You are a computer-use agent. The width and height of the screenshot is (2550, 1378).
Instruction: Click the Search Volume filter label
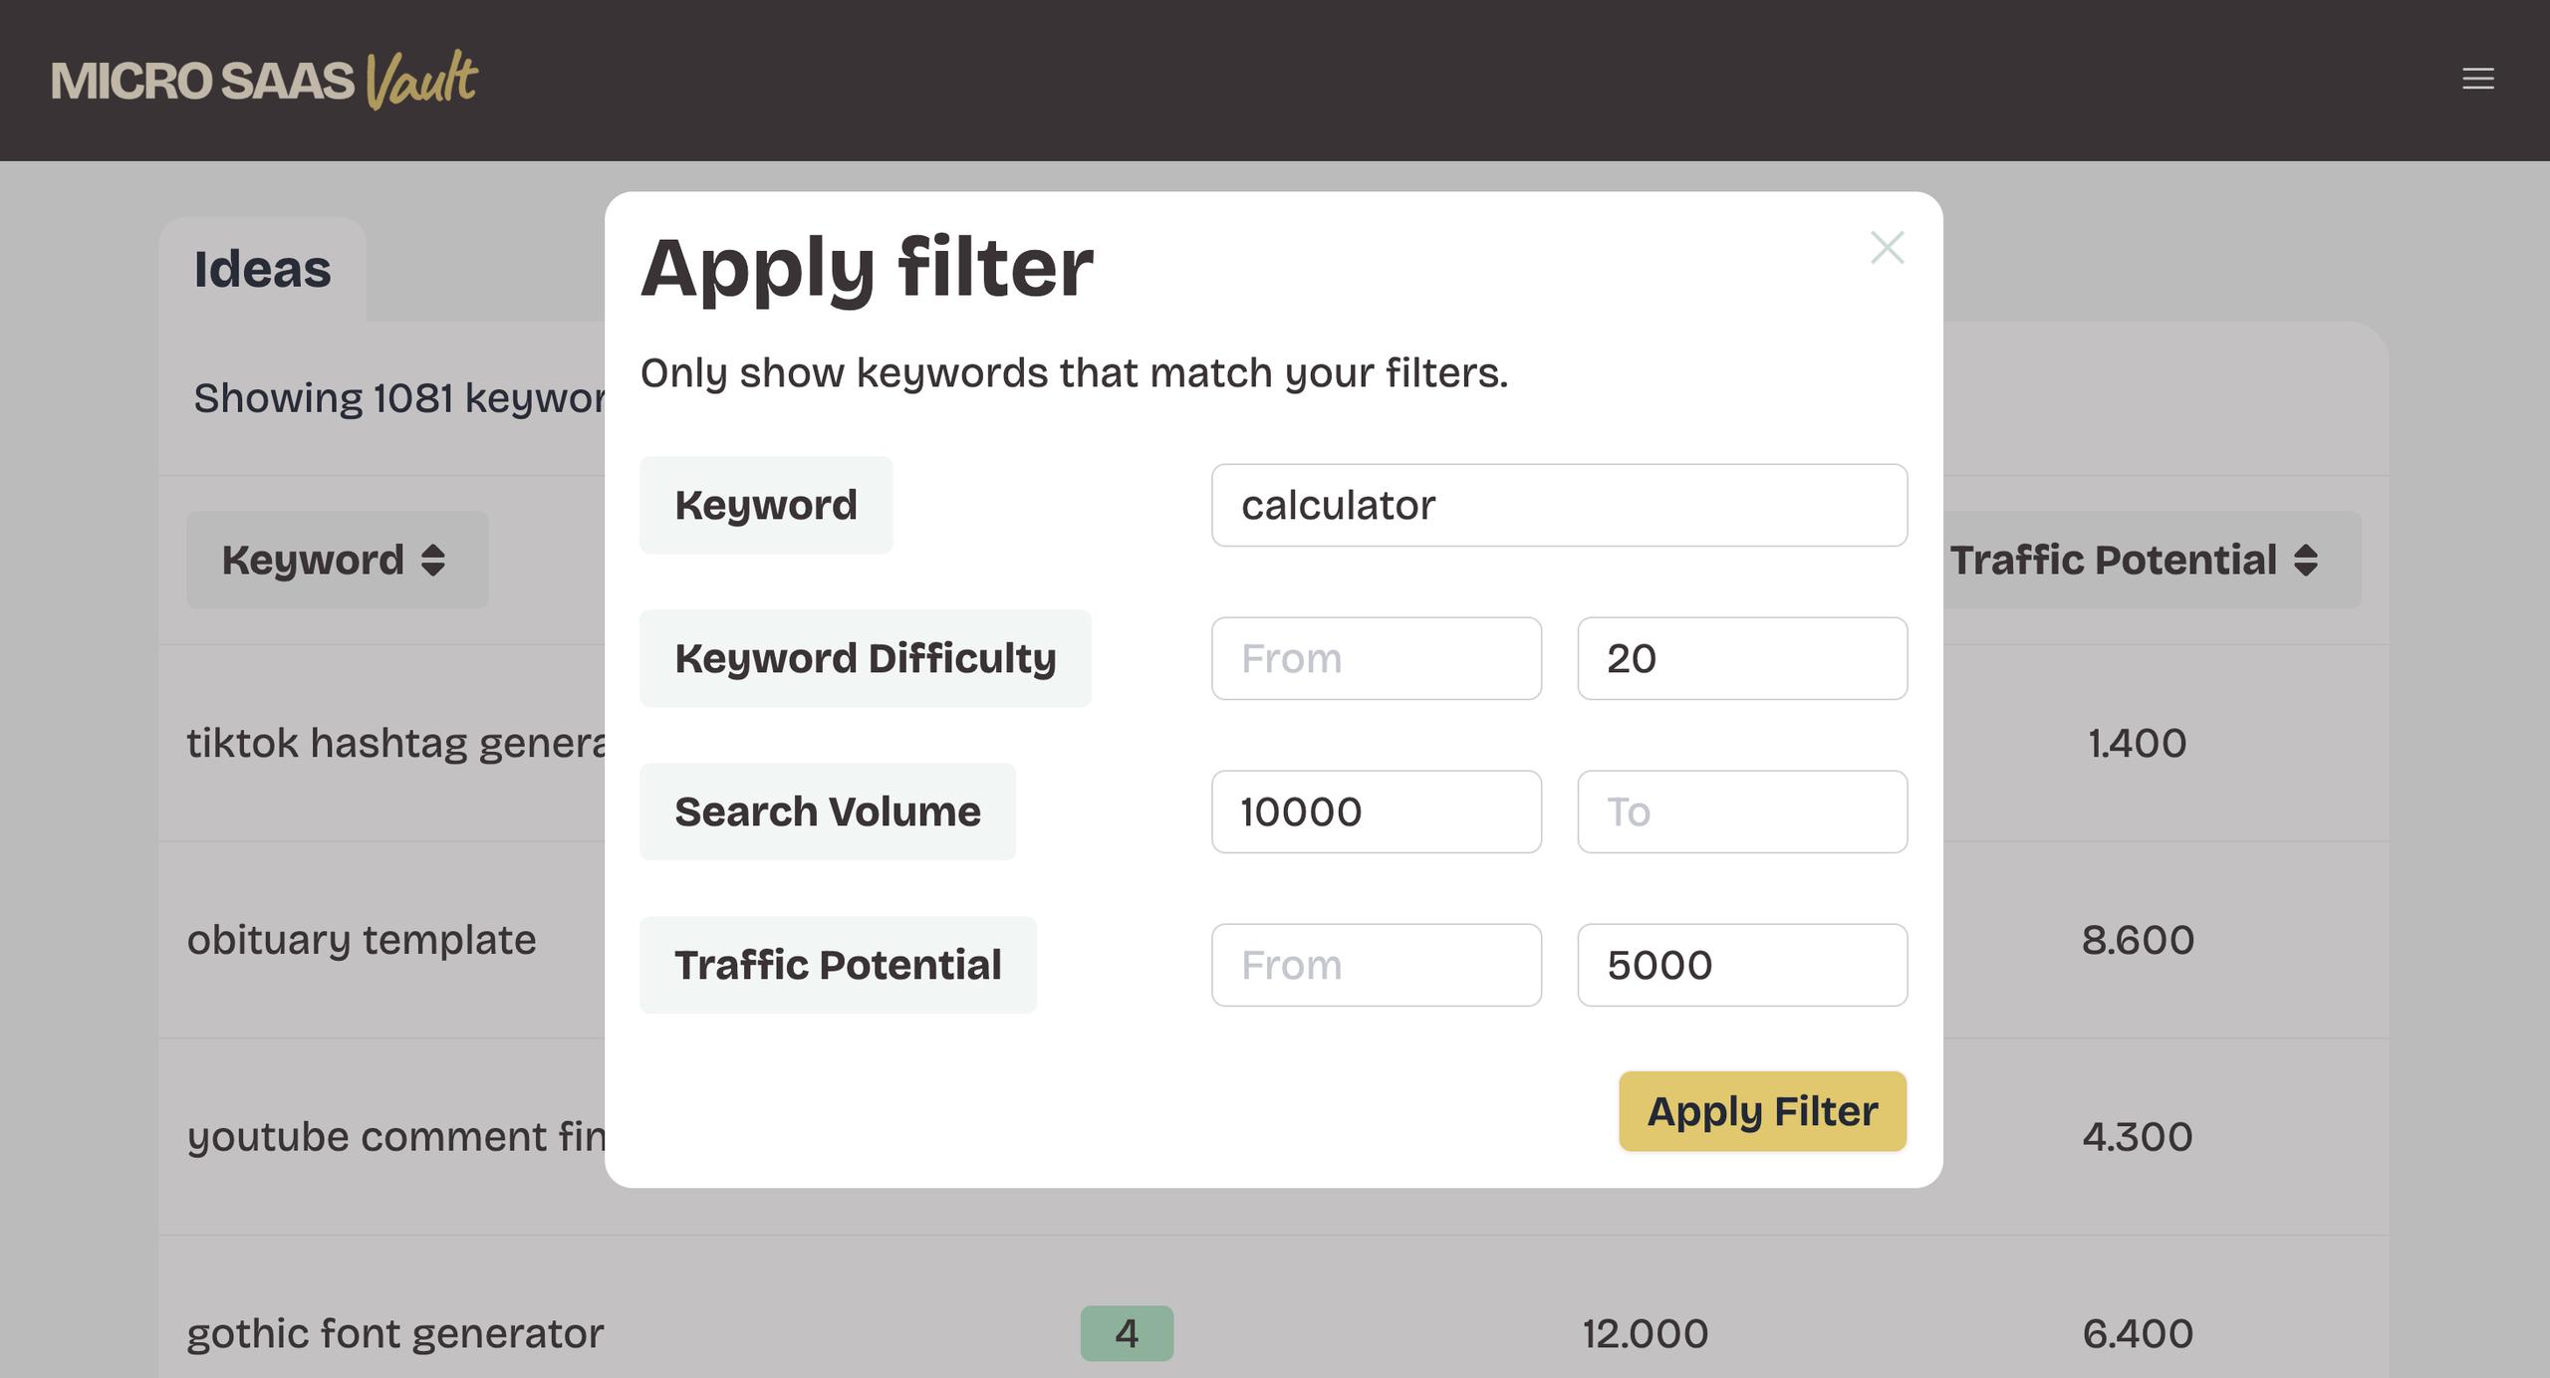(827, 811)
